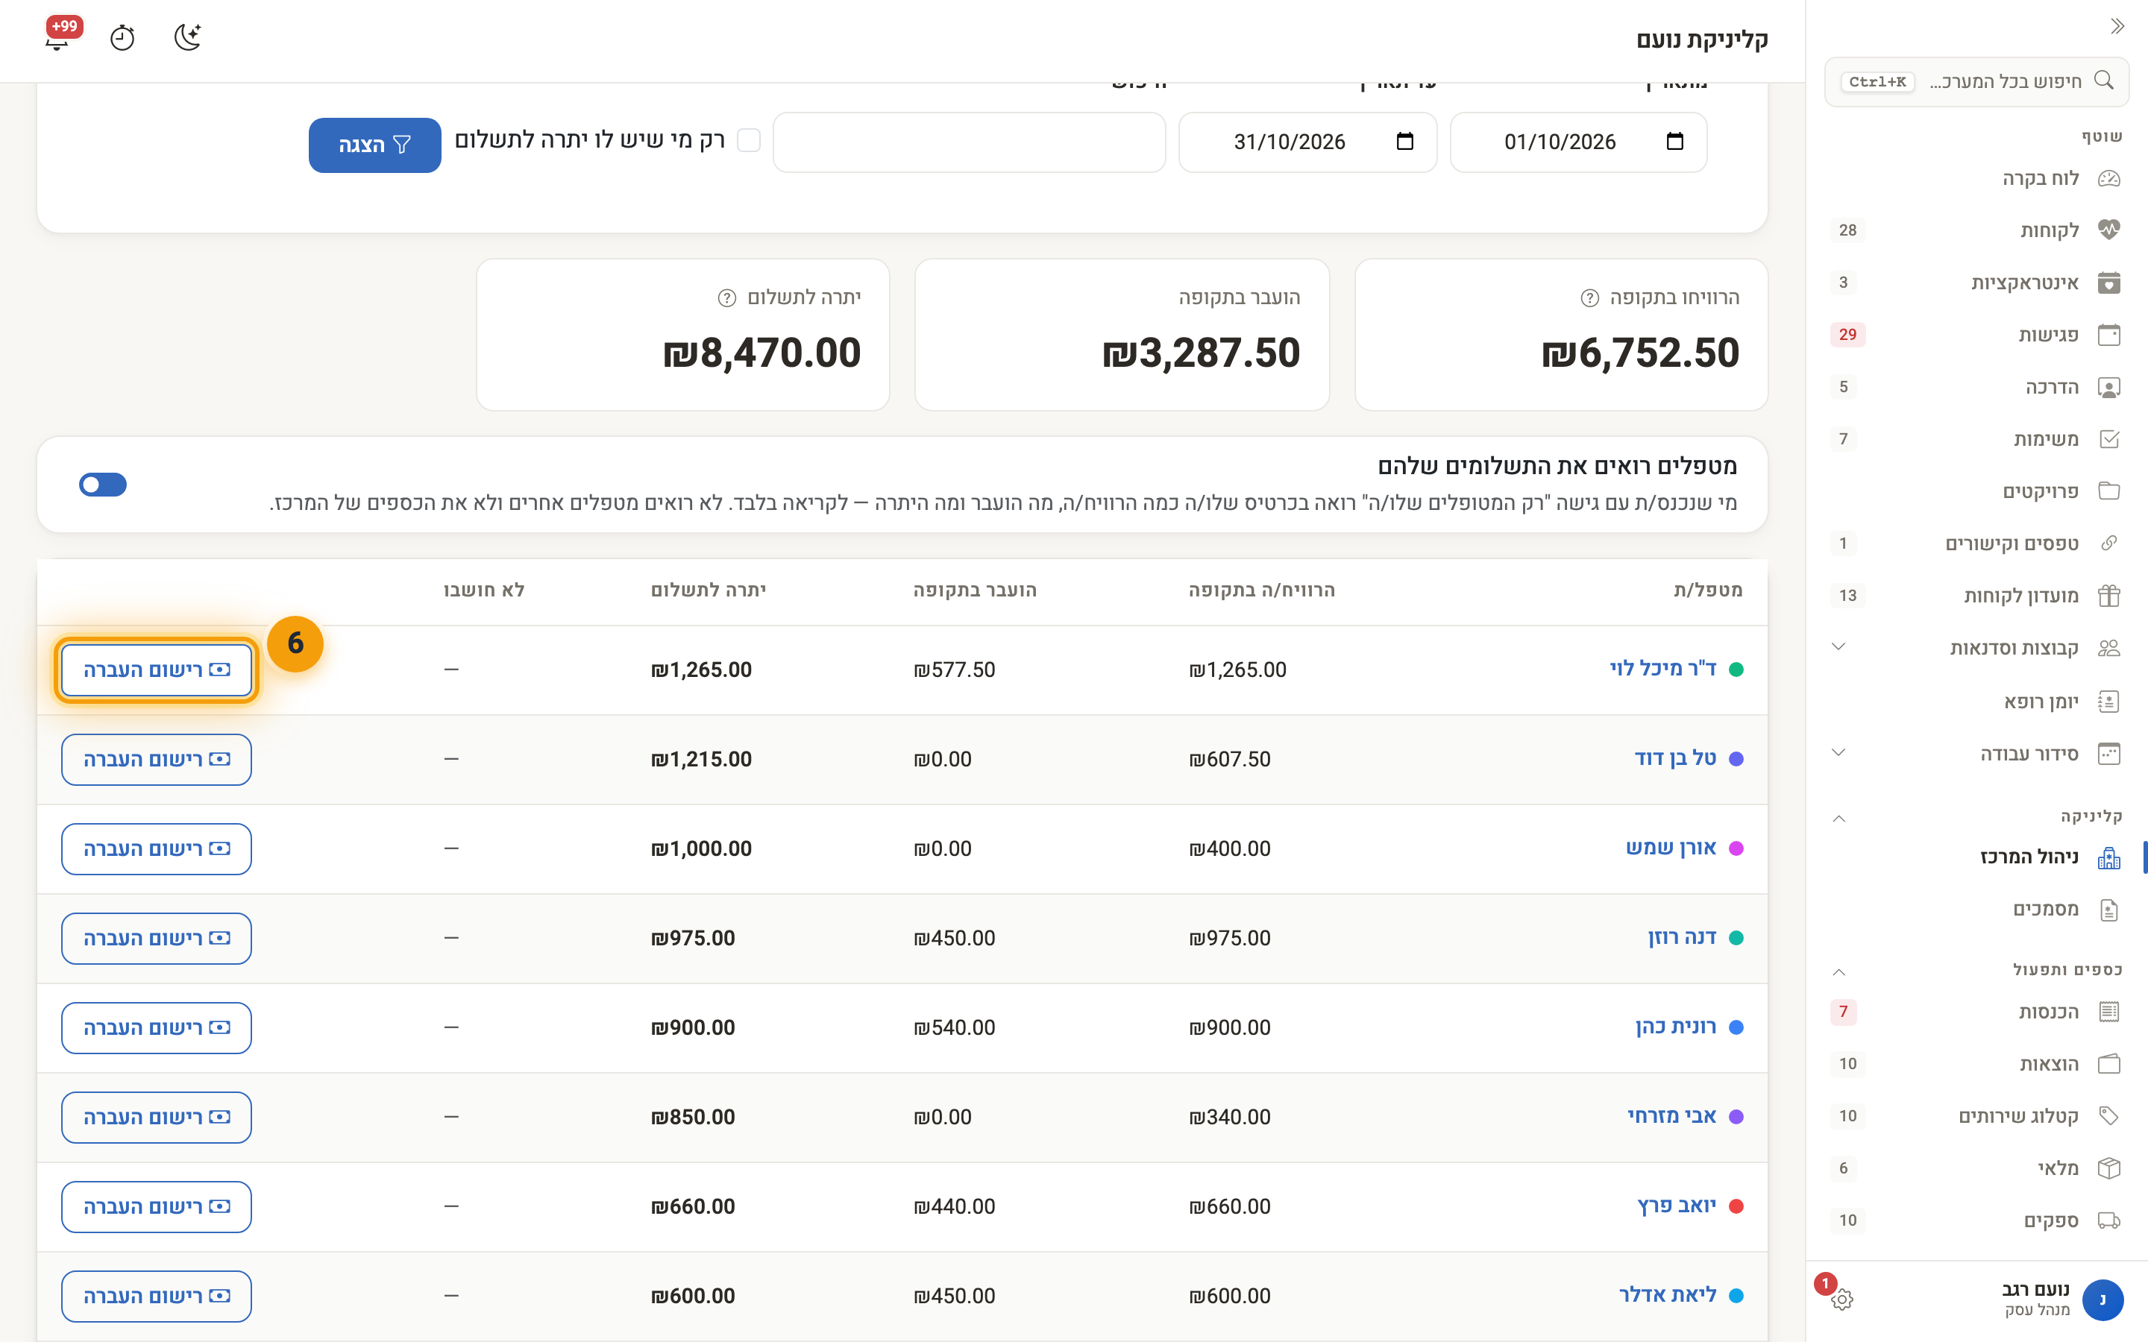2148x1342 pixels.
Task: Click the קטלוג שירותים tag icon
Action: click(2109, 1115)
